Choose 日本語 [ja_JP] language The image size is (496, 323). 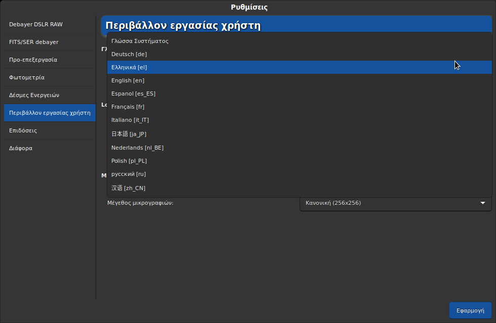tap(129, 134)
